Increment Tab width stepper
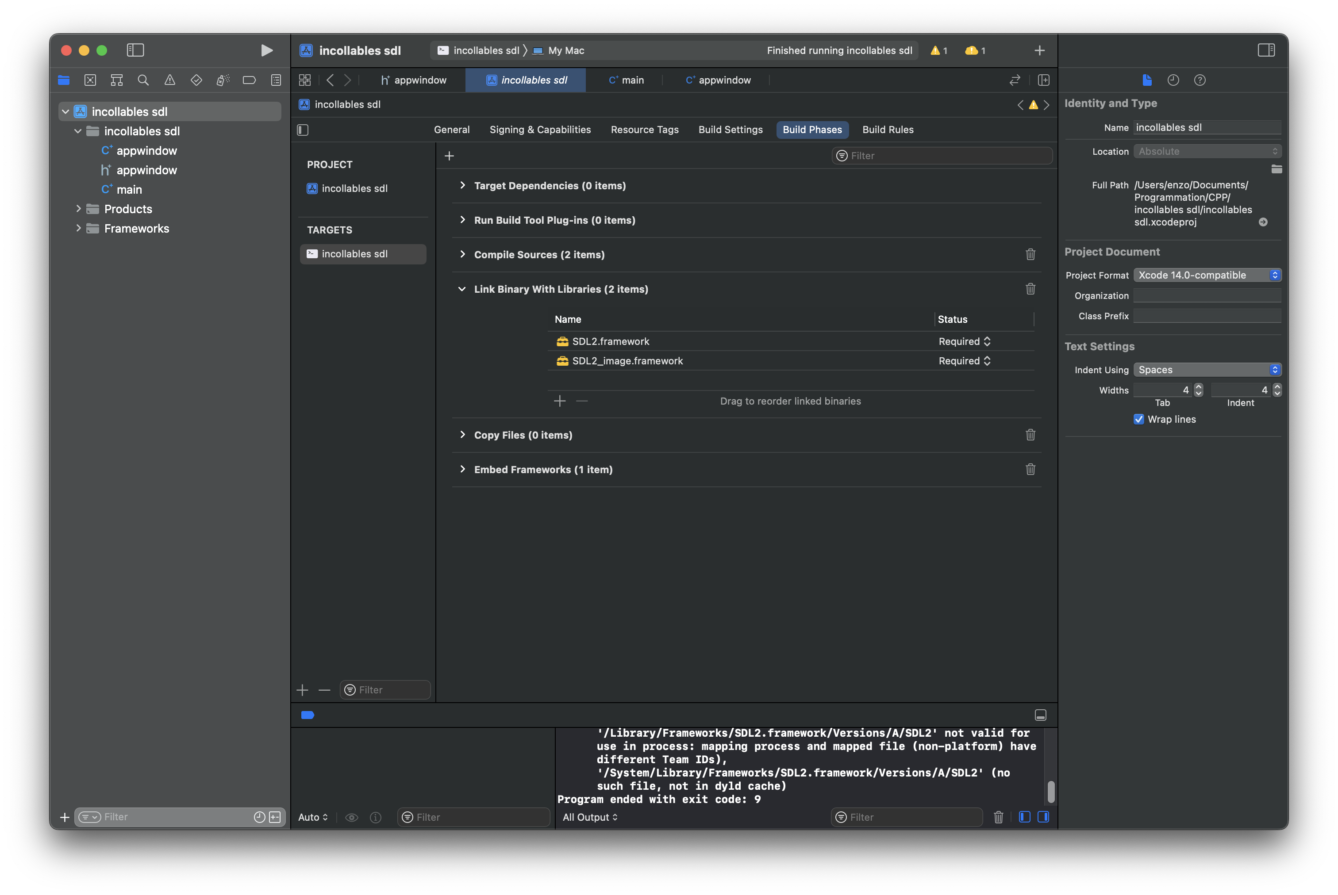 1198,386
